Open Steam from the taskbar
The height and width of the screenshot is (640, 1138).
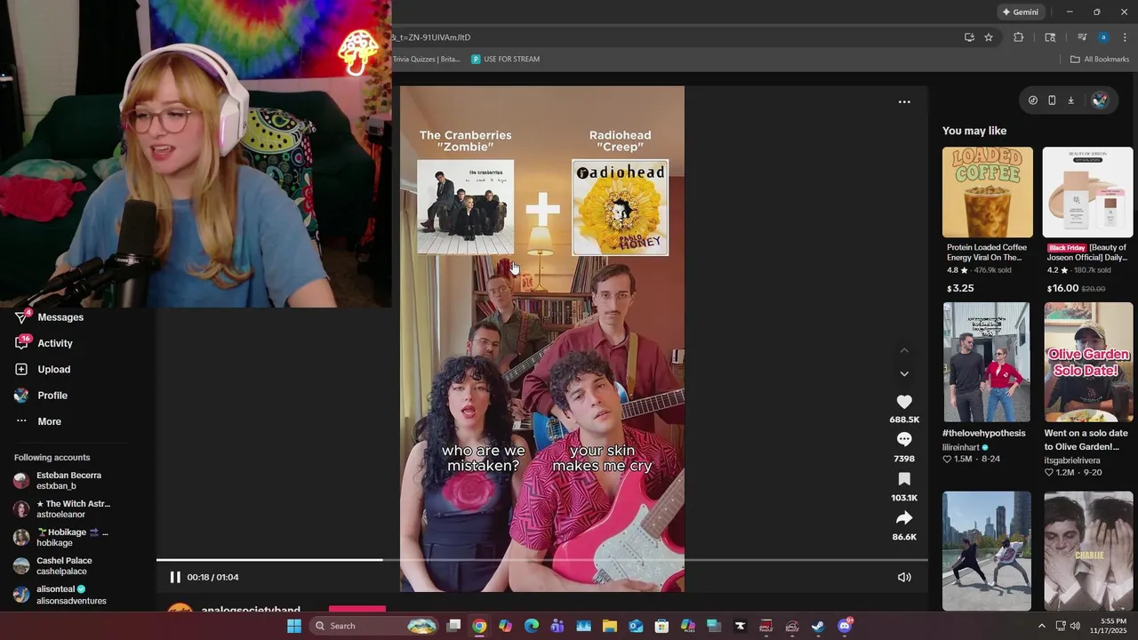[818, 626]
